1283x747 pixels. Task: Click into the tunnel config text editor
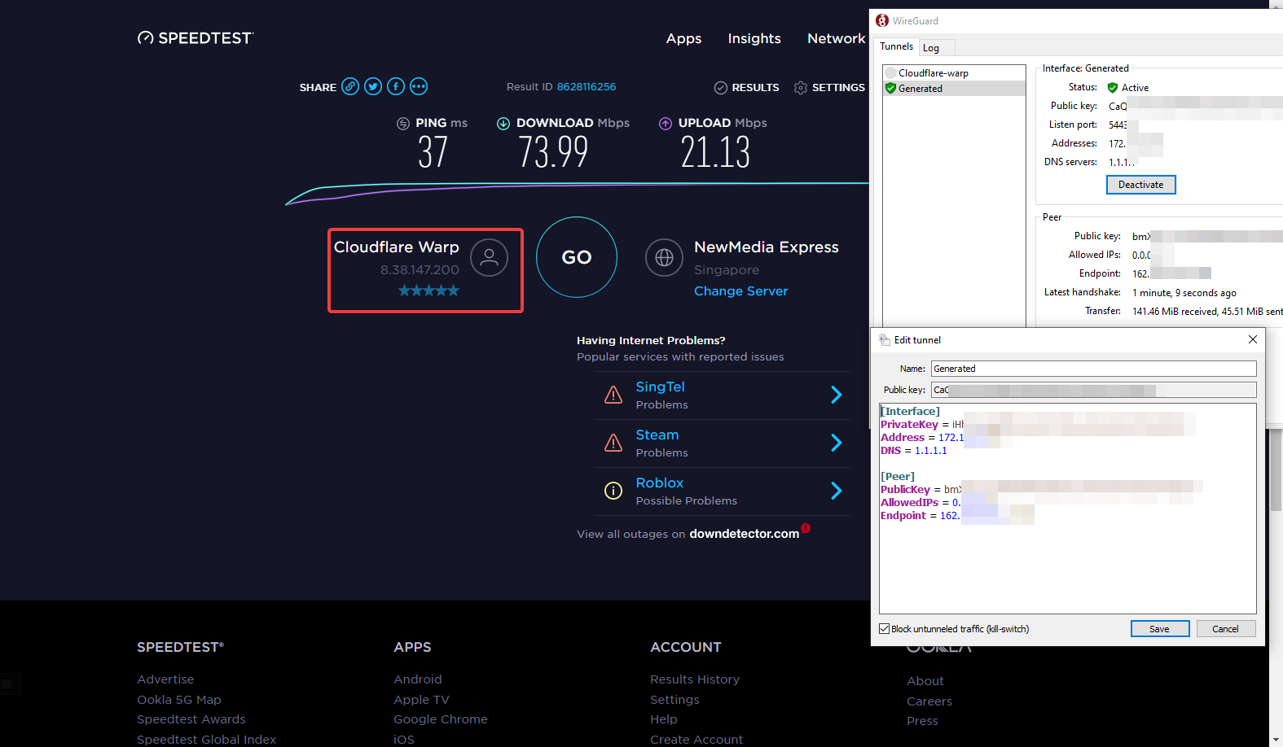point(1067,509)
